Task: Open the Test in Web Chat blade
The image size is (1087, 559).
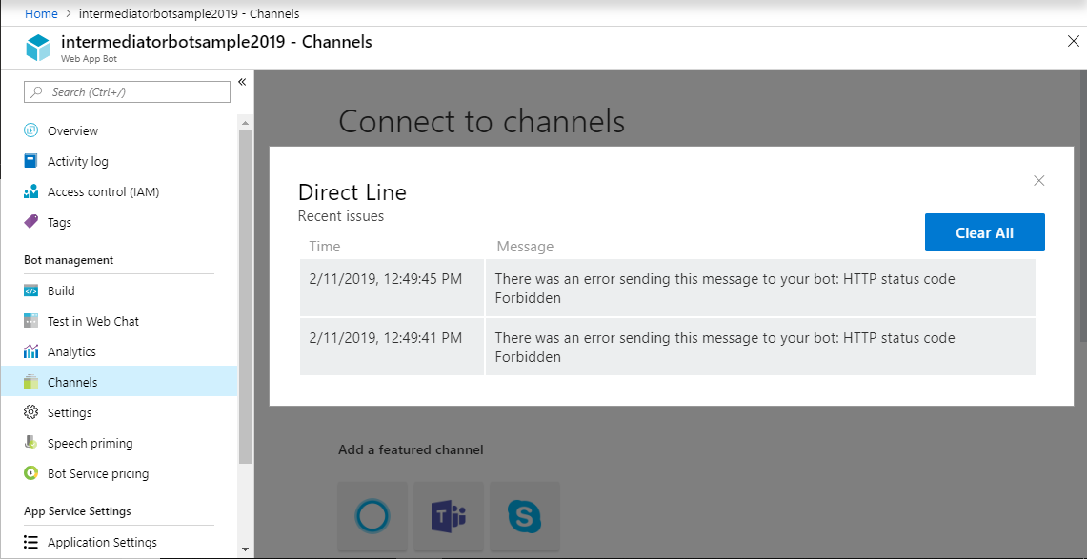Action: tap(95, 321)
